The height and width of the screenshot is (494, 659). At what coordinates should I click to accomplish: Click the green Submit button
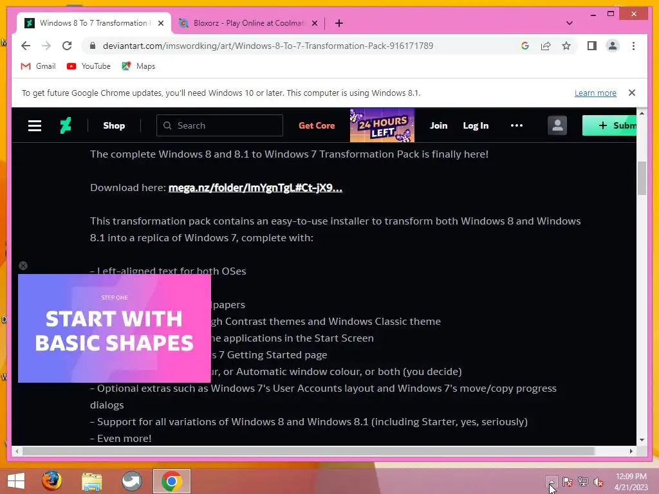coord(609,125)
